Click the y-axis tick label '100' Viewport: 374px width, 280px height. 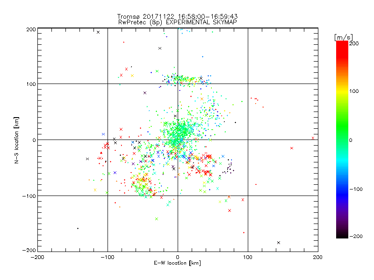31,84
